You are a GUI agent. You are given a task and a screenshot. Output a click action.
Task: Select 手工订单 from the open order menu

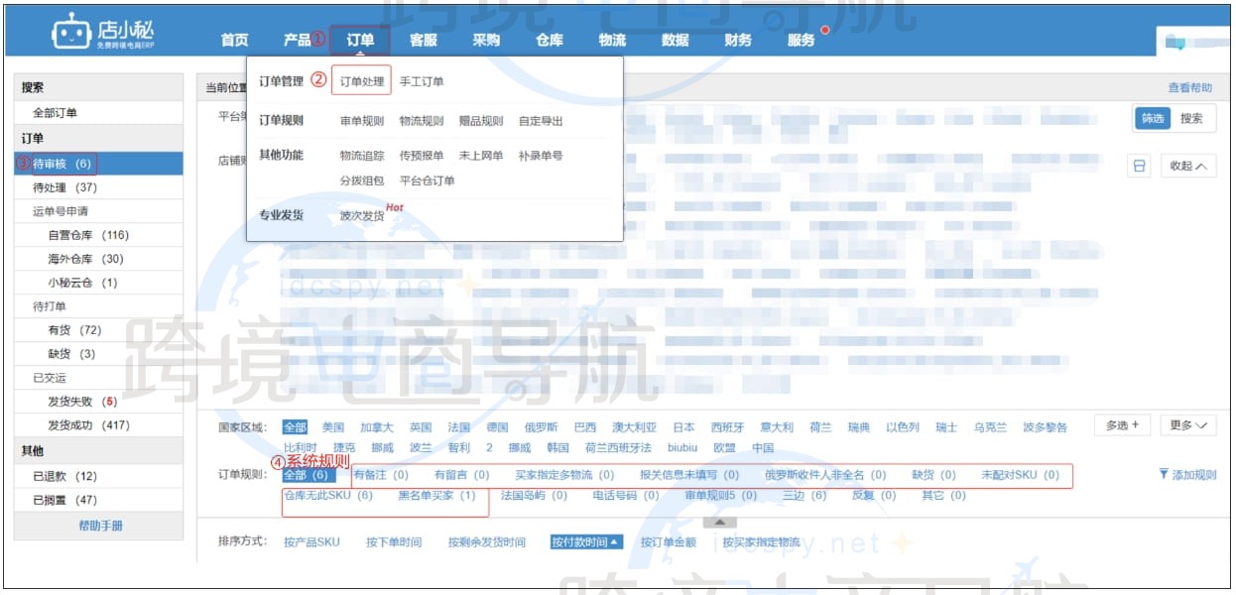422,81
